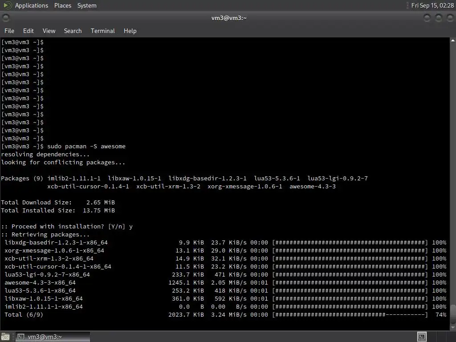Close the terminal window
This screenshot has height=342, width=456.
450,18
